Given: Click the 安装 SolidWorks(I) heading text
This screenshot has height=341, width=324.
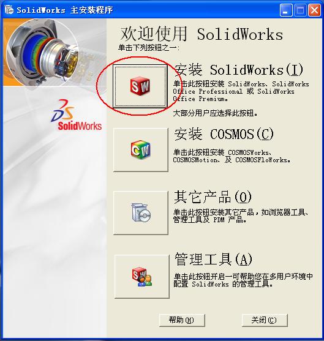Looking at the screenshot, I should tap(239, 70).
